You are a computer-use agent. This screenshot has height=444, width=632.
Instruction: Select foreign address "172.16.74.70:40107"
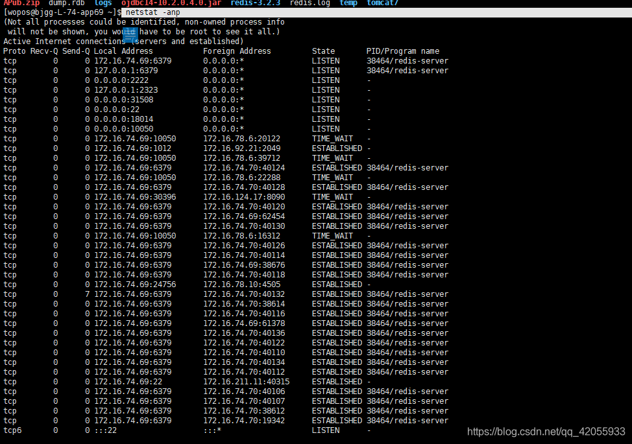[x=244, y=401]
